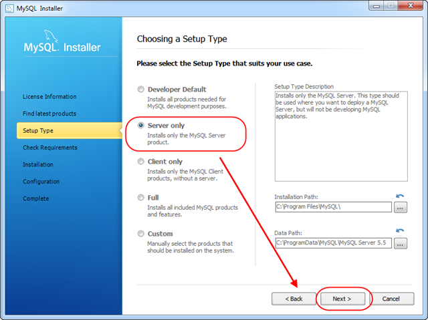Screen dimensions: 428x320
Task: Select the Complete step in sidebar
Action: pos(35,198)
